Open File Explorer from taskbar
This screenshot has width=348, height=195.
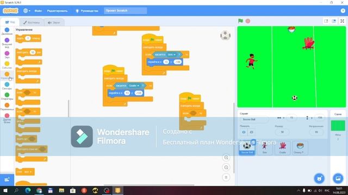[61, 190]
